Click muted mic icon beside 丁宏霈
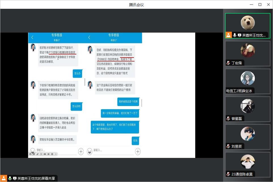This screenshot has width=273, height=182. [228, 63]
